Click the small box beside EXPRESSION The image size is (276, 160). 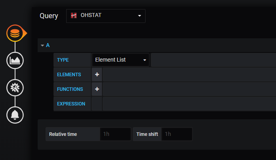point(97,104)
